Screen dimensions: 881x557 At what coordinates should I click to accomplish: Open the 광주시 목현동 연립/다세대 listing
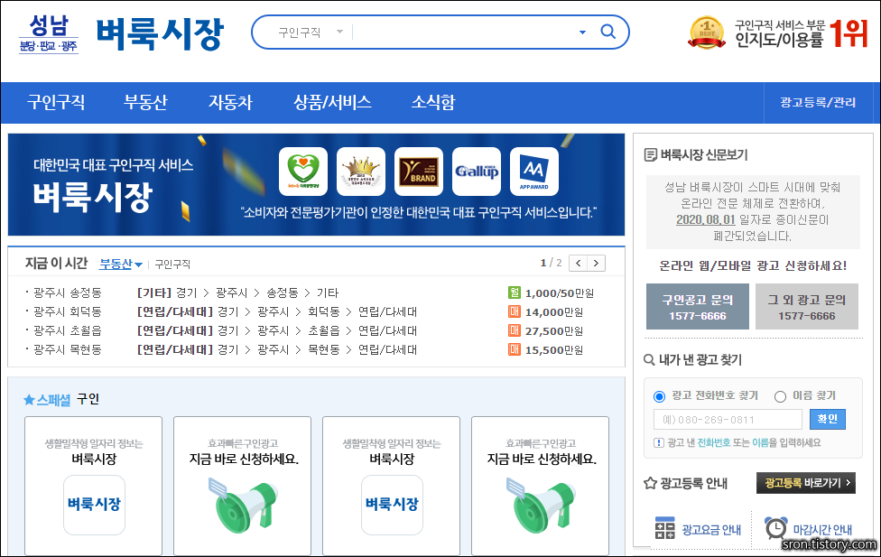coord(277,349)
